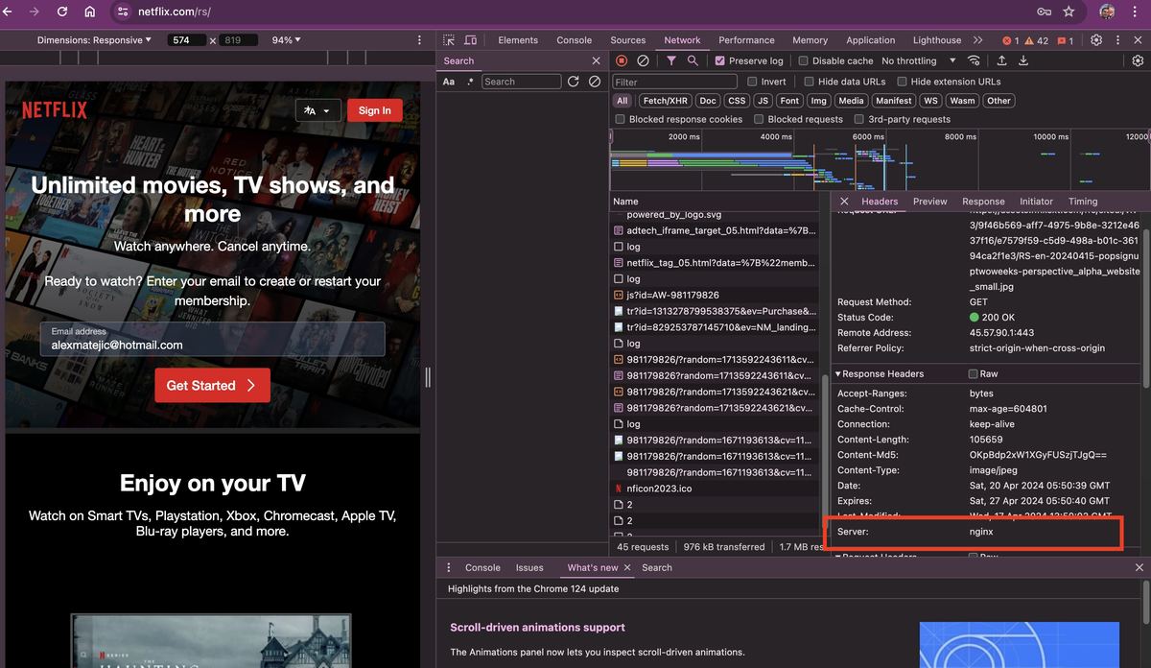Show the Preview tab of the request
The height and width of the screenshot is (668, 1151).
click(x=929, y=202)
